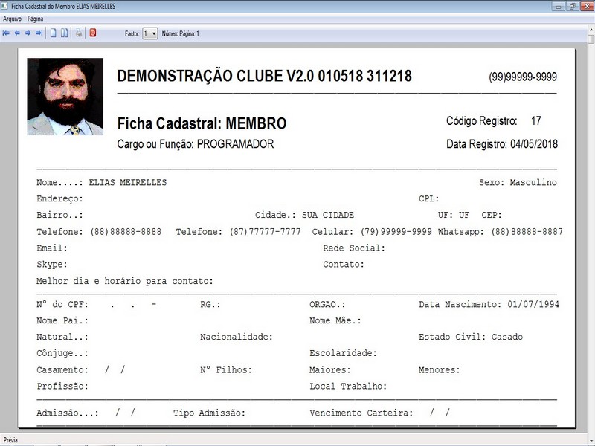Image resolution: width=595 pixels, height=446 pixels.
Task: Open the Arquivo menu
Action: (12, 18)
